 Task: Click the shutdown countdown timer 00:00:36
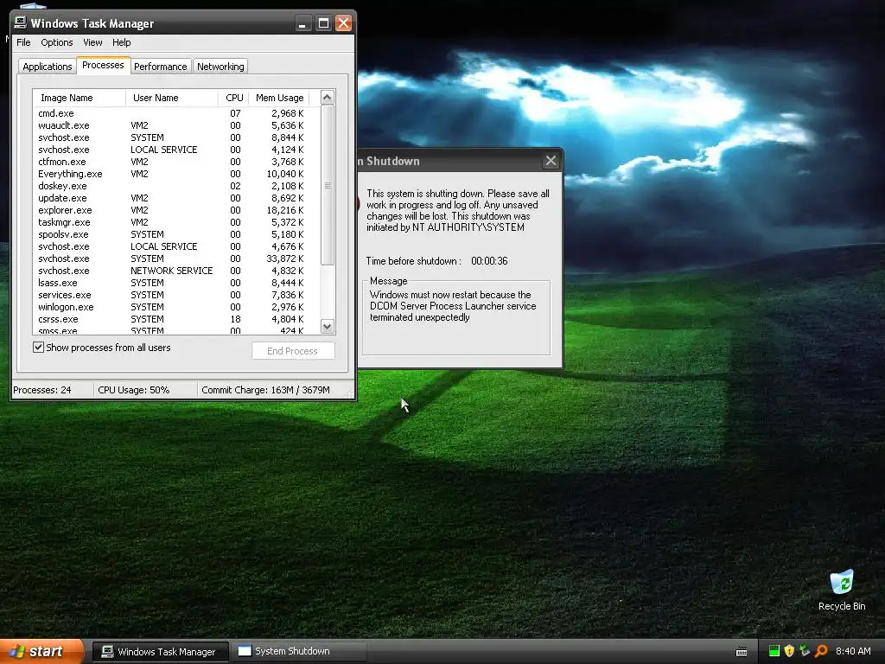489,261
